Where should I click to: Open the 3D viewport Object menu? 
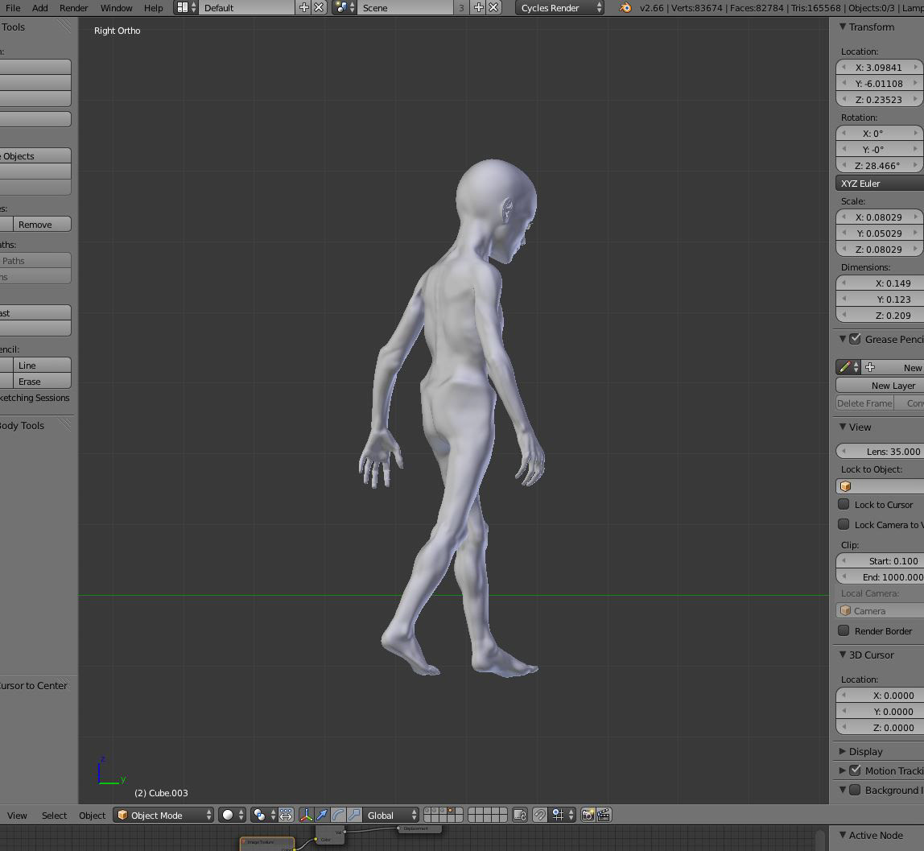[92, 815]
